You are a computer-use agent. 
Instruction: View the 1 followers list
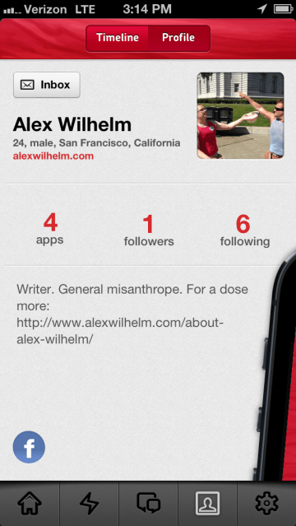[149, 230]
